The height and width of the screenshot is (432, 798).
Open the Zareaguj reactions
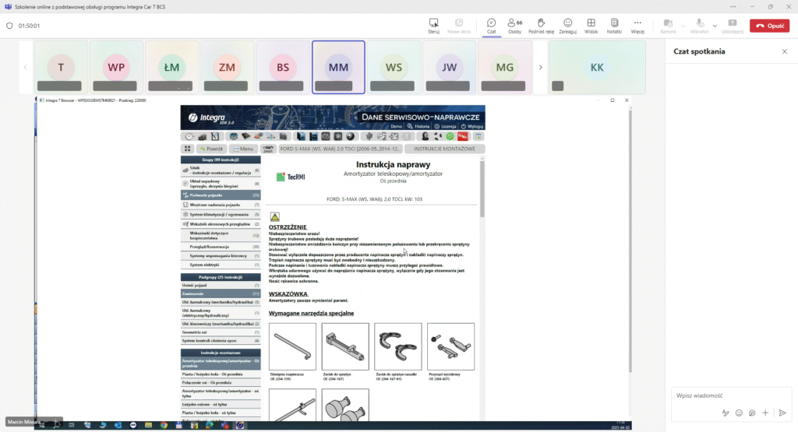point(567,26)
